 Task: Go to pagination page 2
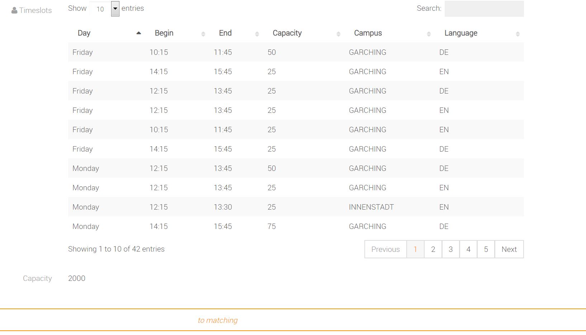tap(433, 249)
